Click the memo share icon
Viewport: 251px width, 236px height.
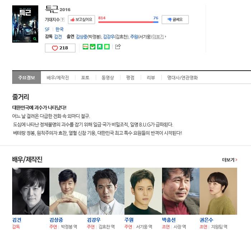tap(107, 47)
